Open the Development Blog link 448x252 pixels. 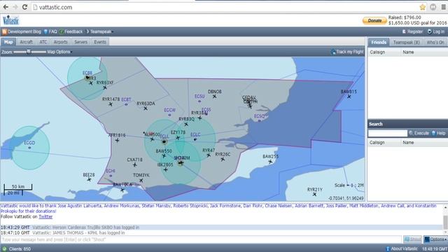click(22, 31)
